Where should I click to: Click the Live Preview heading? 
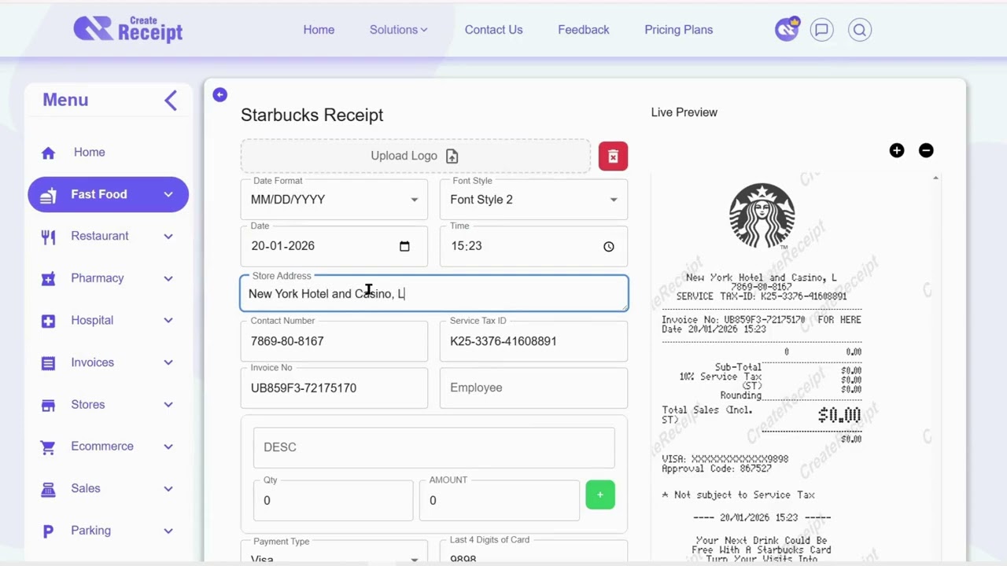pos(684,112)
